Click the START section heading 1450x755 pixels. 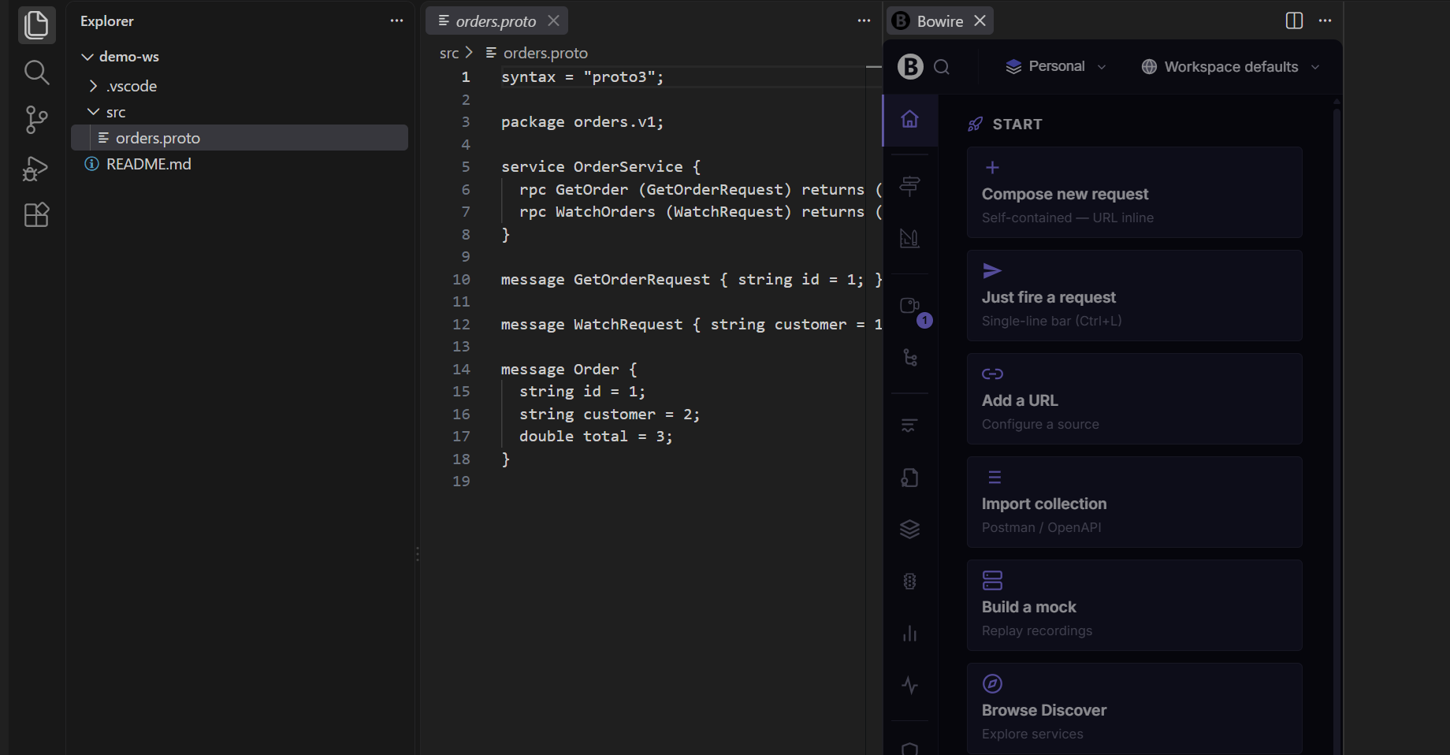coord(1017,125)
